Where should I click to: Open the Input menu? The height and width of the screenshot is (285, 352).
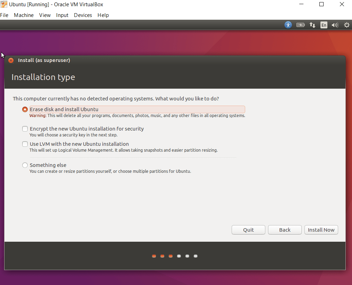click(62, 15)
